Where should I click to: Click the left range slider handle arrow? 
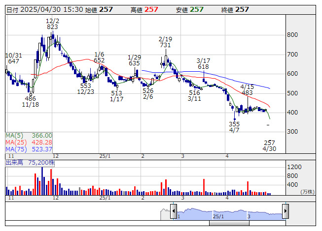tap(174, 211)
